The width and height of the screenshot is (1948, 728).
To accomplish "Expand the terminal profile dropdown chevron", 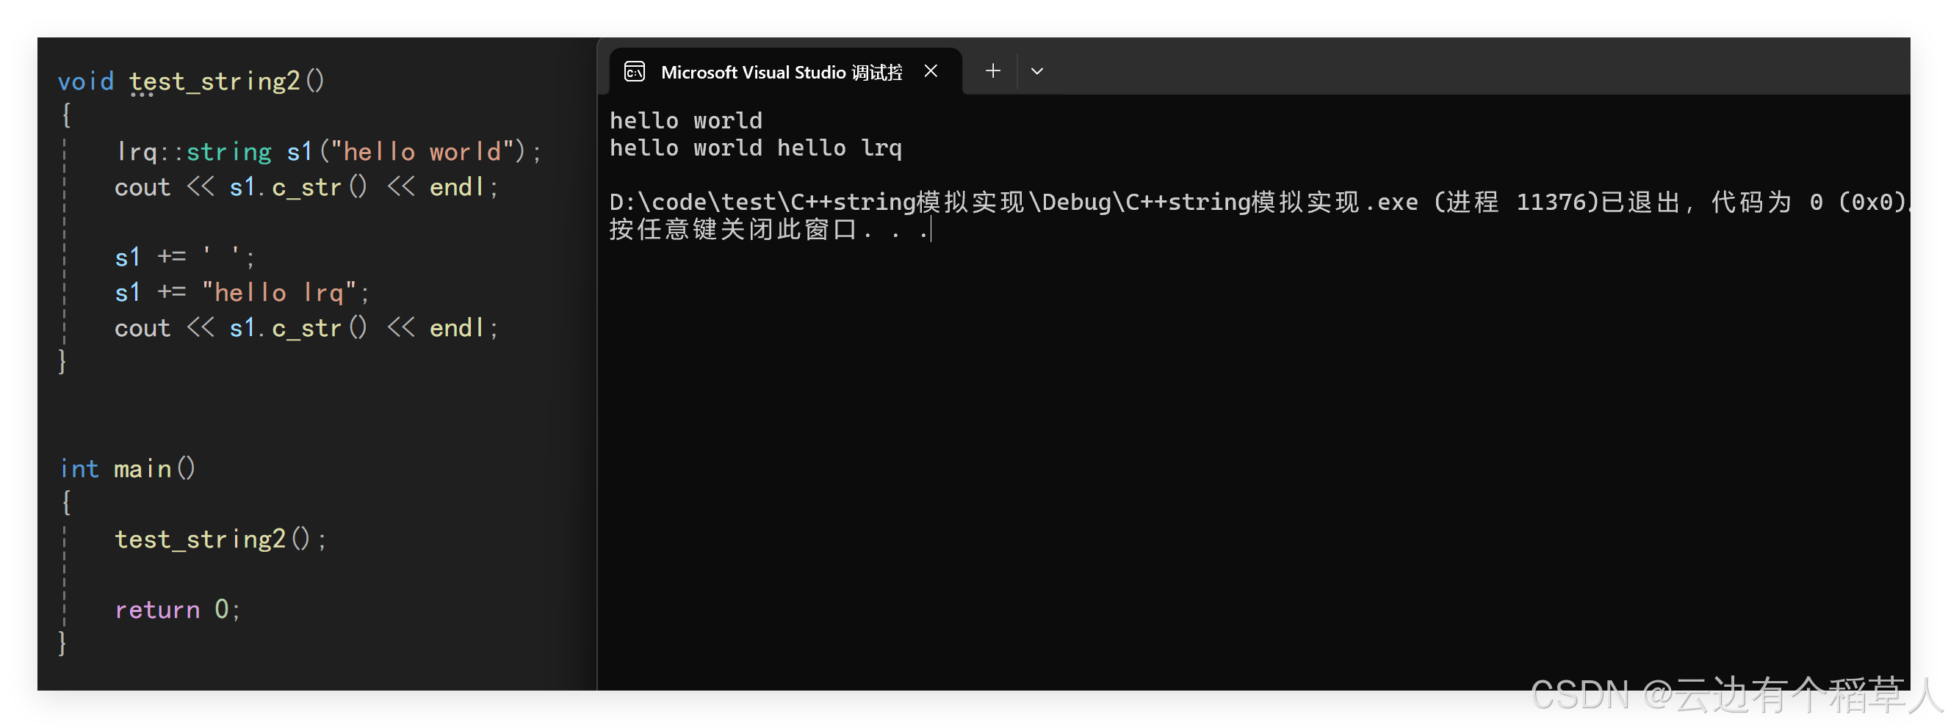I will [x=1036, y=71].
